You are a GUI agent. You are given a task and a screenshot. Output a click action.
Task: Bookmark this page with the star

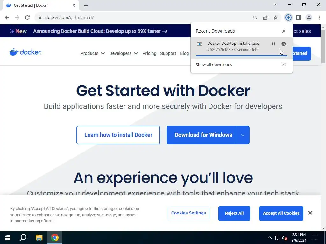(275, 17)
